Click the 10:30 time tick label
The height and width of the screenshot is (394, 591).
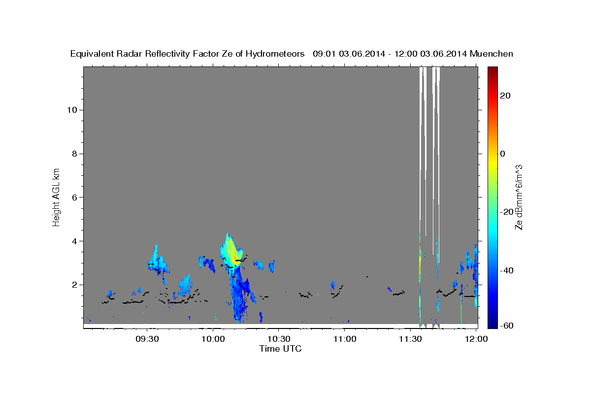point(279,339)
